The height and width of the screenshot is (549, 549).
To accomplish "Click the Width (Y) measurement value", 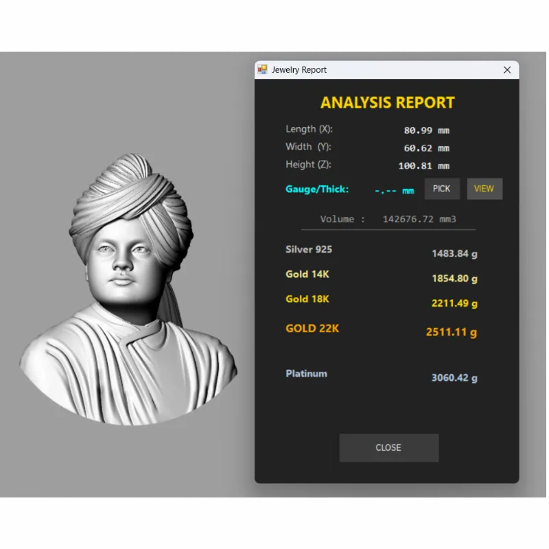I will click(426, 148).
